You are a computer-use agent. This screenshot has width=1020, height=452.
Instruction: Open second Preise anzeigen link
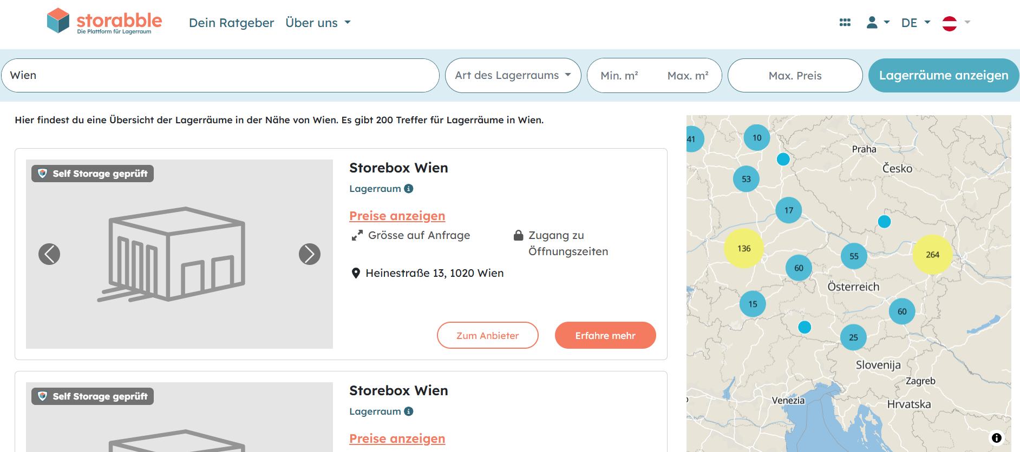click(397, 438)
